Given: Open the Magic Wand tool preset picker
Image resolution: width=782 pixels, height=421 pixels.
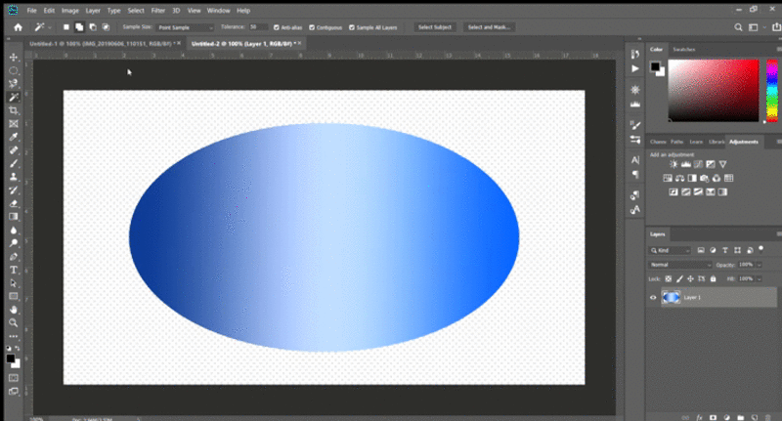Looking at the screenshot, I should pos(42,27).
